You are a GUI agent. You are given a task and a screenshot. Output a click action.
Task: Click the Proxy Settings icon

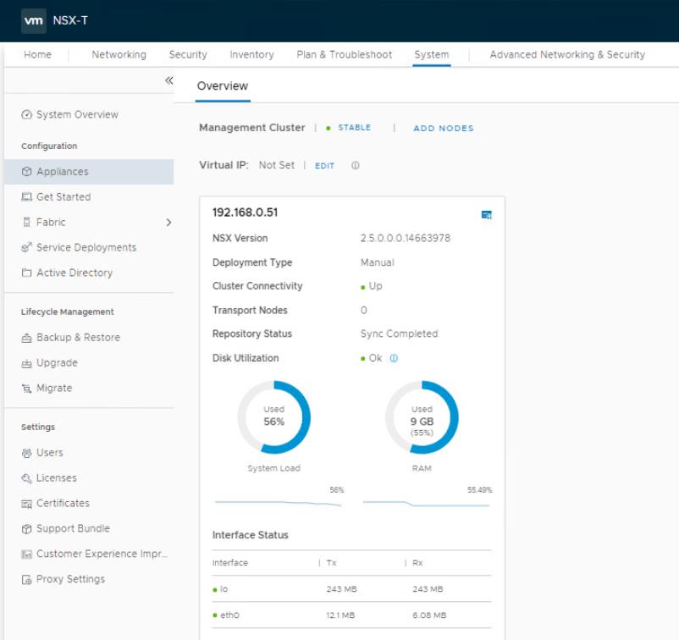pos(26,579)
